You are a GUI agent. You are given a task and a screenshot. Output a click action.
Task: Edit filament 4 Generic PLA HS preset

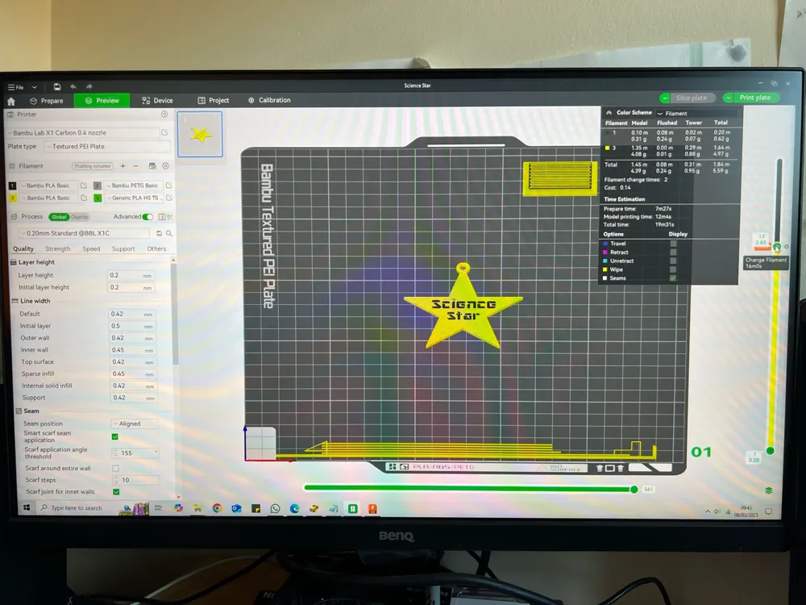[168, 198]
